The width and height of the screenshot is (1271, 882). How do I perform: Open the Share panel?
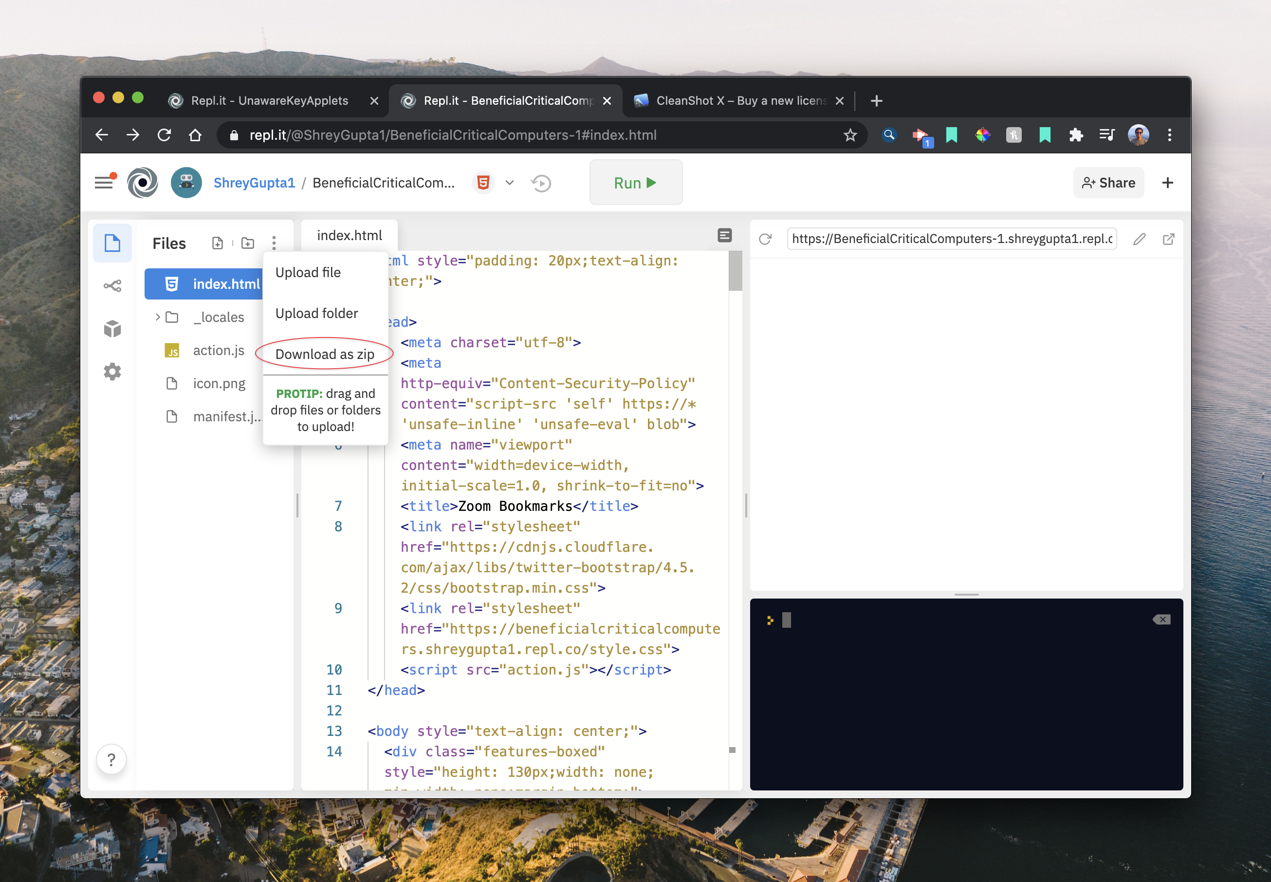(x=1108, y=182)
